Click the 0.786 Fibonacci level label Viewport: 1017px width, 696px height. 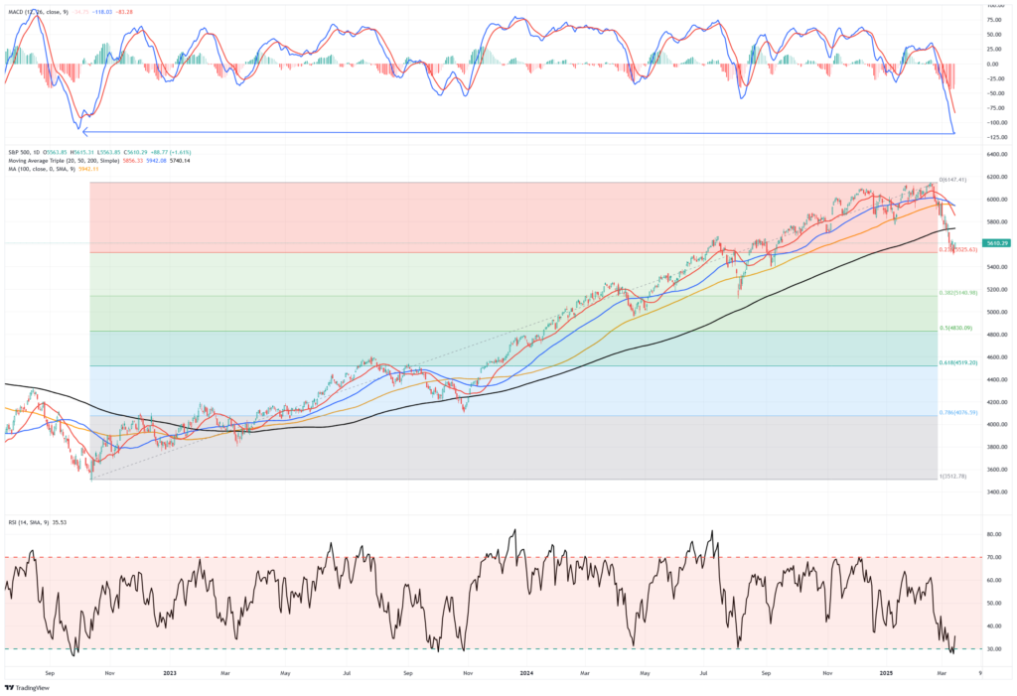958,413
